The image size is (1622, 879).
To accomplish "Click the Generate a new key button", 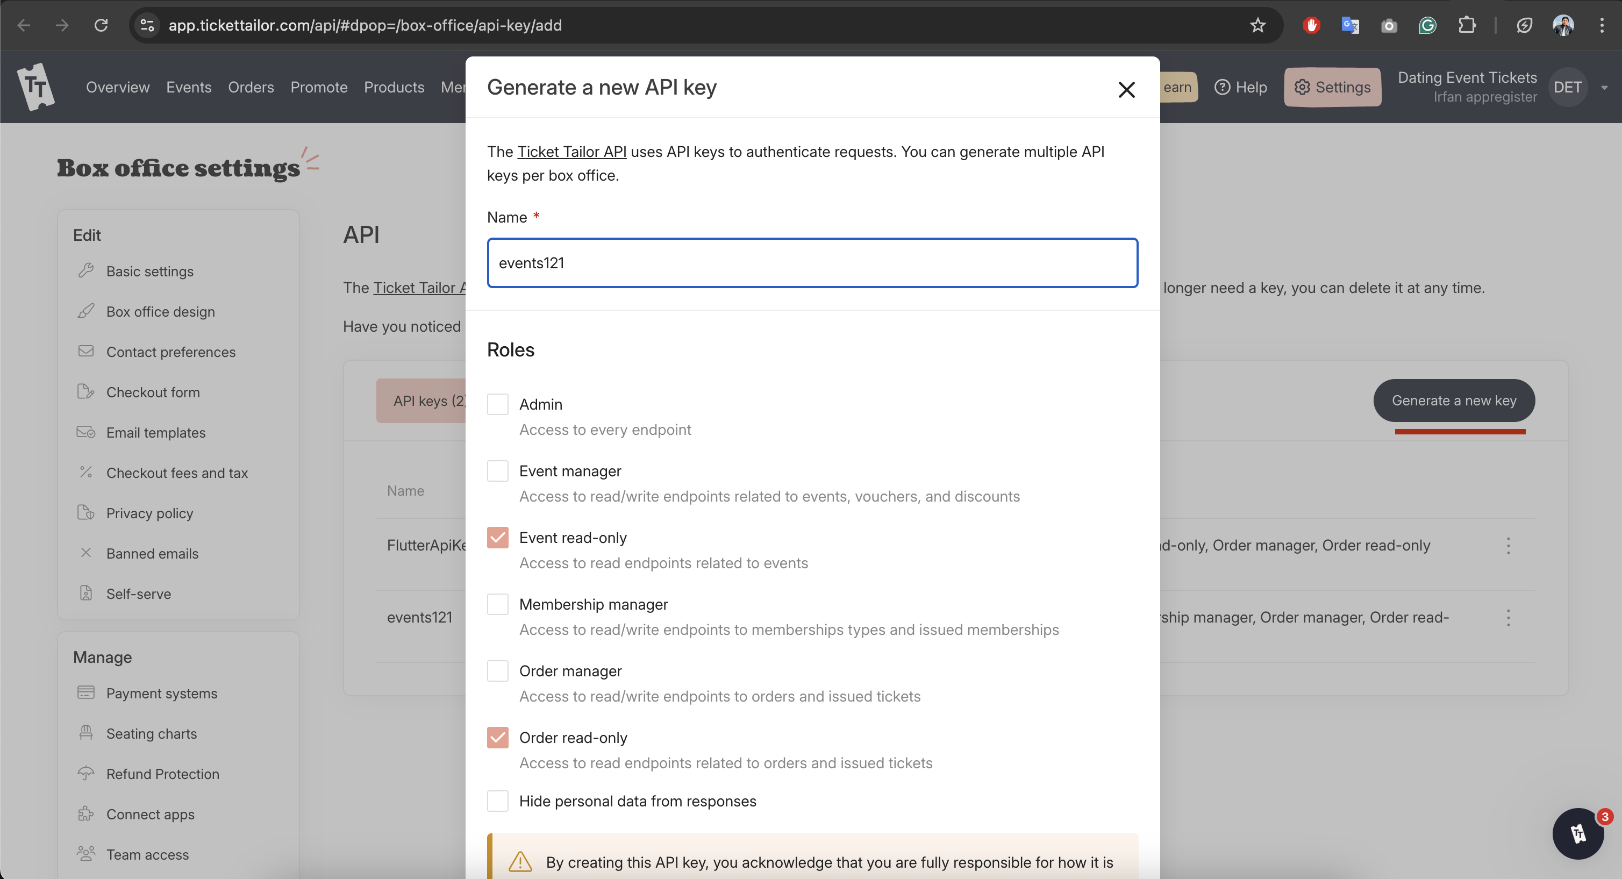I will (1453, 401).
